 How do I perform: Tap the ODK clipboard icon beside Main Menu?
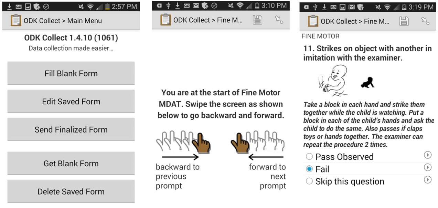tap(15, 20)
